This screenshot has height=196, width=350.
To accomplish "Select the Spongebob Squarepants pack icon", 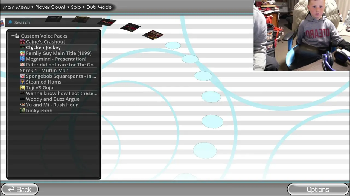I will coord(22,76).
